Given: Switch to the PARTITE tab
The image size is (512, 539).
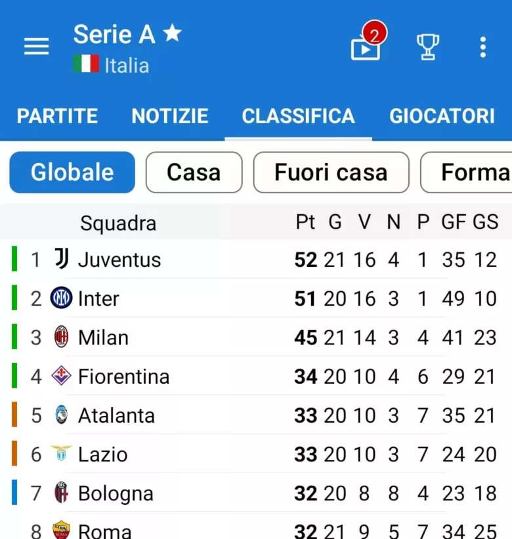Looking at the screenshot, I should pyautogui.click(x=57, y=116).
